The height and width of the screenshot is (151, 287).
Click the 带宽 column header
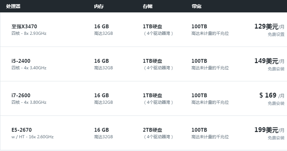196,6
